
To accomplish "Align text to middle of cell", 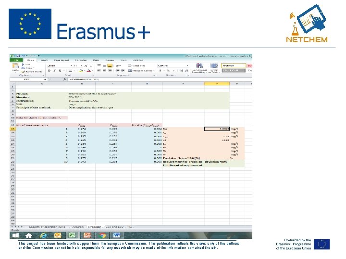I will pos(104,66).
